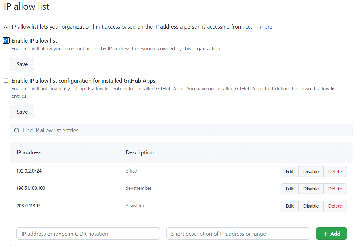Edit the 198.51.100.100 dev member entry

click(x=289, y=189)
